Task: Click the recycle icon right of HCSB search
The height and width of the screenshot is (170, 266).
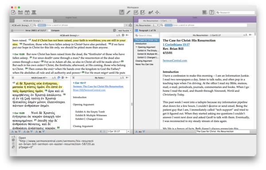Action: click(x=130, y=25)
